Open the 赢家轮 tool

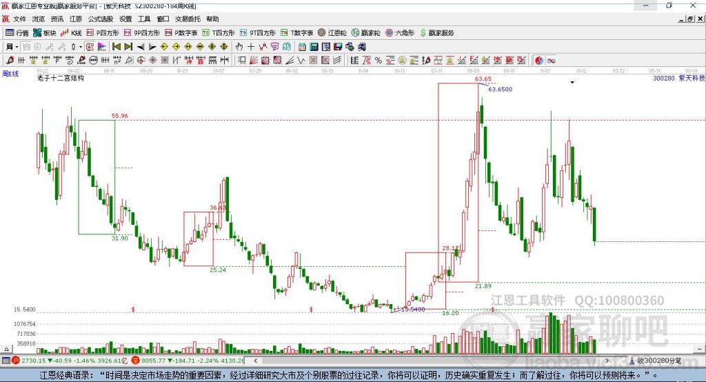pos(365,33)
